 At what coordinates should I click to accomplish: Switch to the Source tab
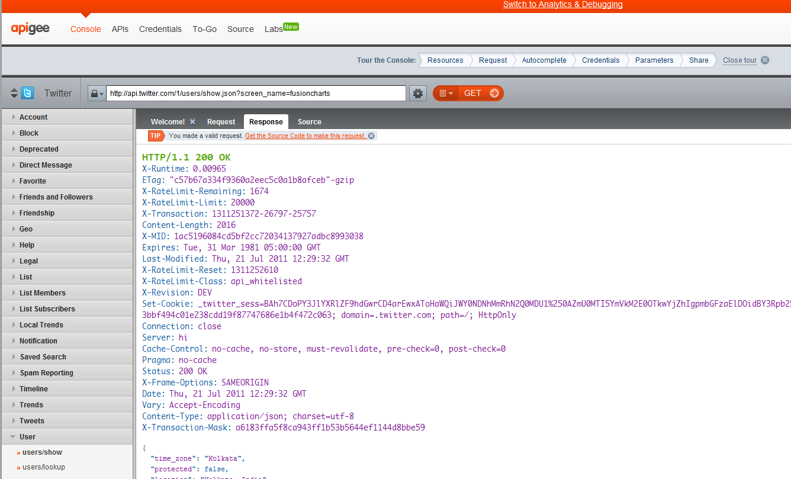(309, 122)
